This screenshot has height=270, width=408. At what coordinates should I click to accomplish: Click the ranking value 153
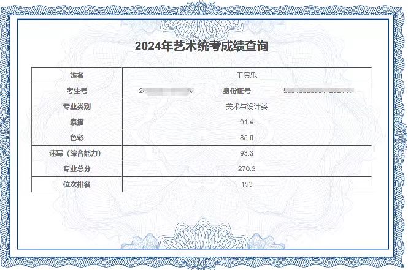[x=247, y=184]
